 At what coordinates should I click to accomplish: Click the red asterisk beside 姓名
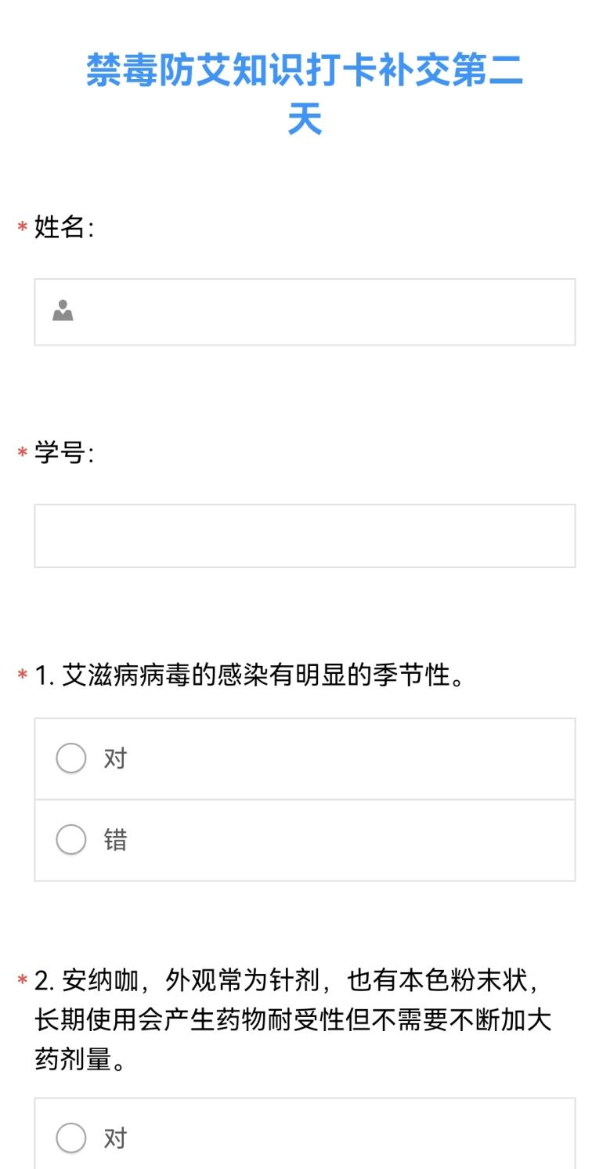tap(23, 228)
